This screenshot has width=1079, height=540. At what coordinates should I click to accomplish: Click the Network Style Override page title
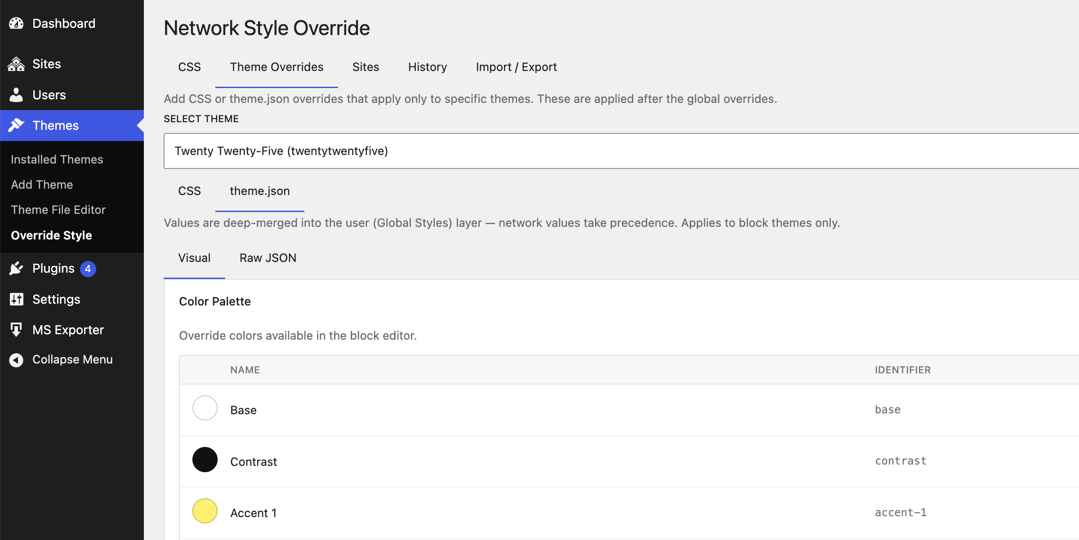(x=267, y=28)
